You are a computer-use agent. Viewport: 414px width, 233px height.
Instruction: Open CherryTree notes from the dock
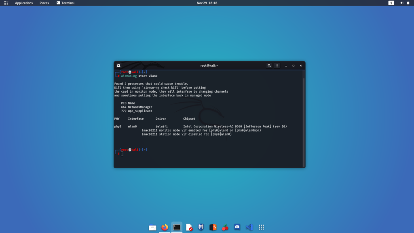point(225,227)
